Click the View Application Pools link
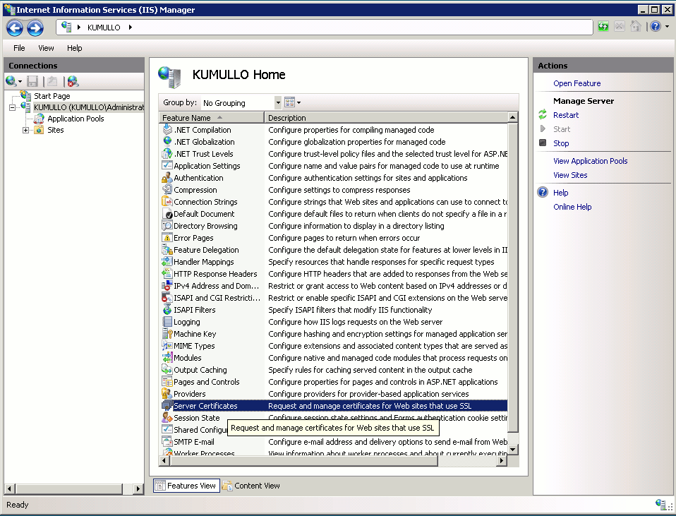This screenshot has height=516, width=676. click(590, 161)
